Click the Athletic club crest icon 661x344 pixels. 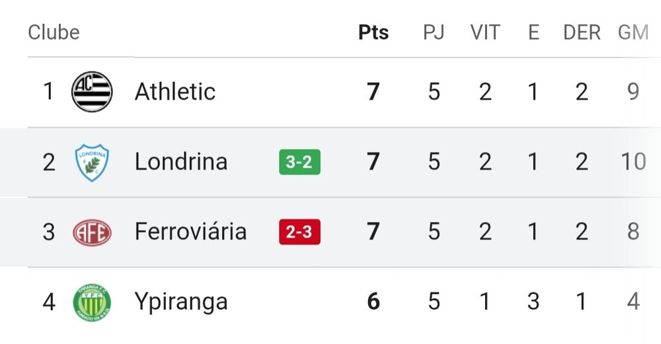pyautogui.click(x=92, y=91)
